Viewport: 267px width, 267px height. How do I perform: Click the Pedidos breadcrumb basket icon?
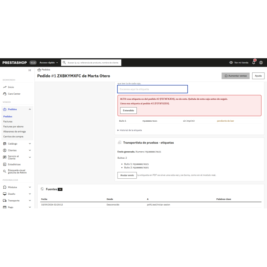coord(39,70)
